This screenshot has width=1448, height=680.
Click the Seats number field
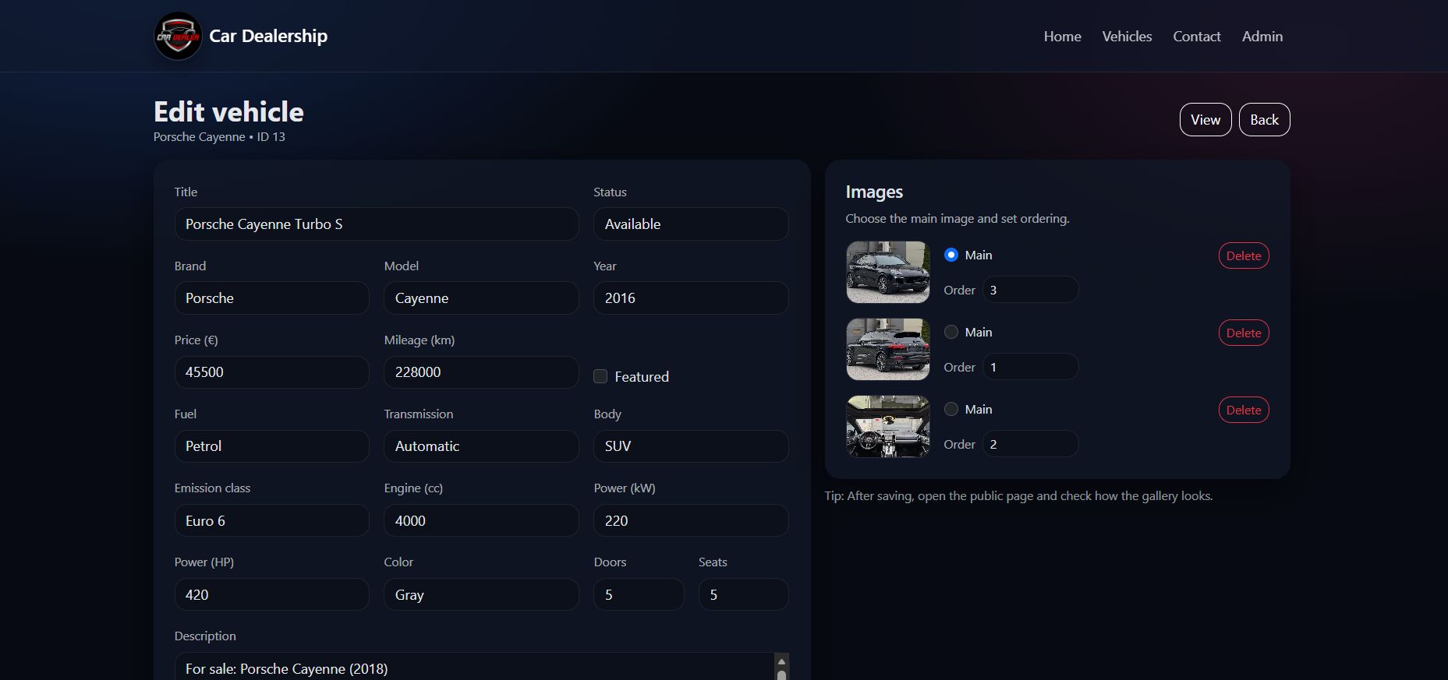pyautogui.click(x=743, y=594)
